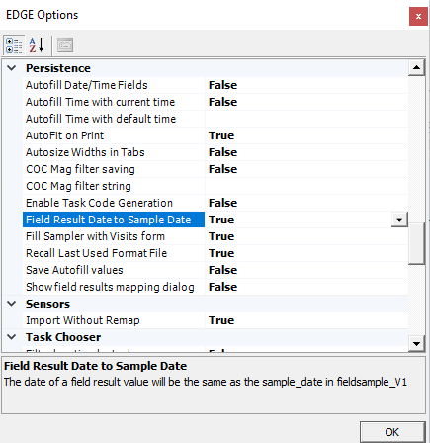The height and width of the screenshot is (443, 430).
Task: Click the COC Mag filter string value field
Action: [x=306, y=186]
